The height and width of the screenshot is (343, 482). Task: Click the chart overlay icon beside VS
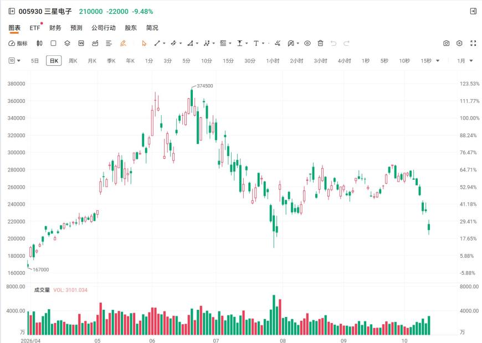pos(95,43)
